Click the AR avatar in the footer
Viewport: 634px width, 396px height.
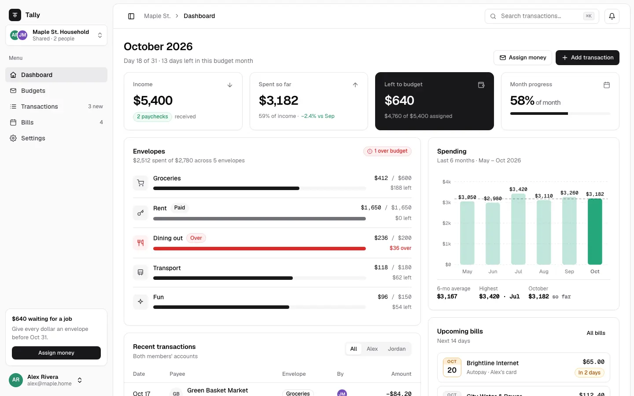pos(16,380)
